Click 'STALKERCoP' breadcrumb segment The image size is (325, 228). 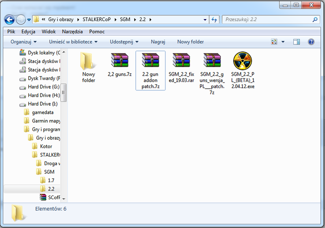97,20
